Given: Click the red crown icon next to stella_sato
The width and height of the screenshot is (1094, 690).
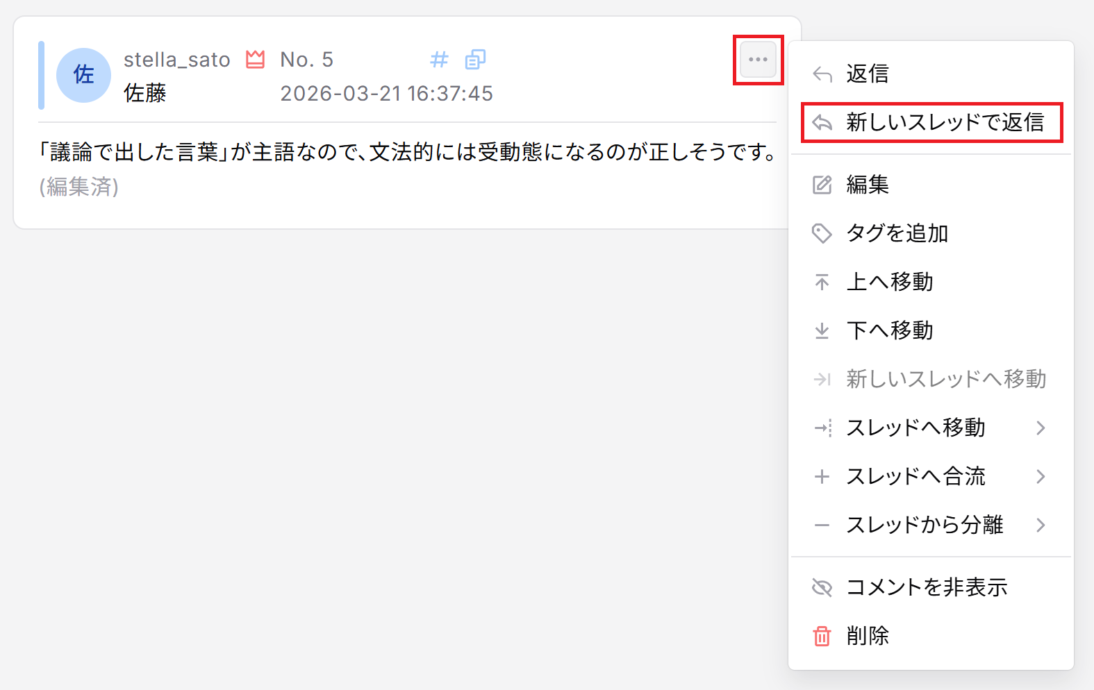Looking at the screenshot, I should point(256,60).
